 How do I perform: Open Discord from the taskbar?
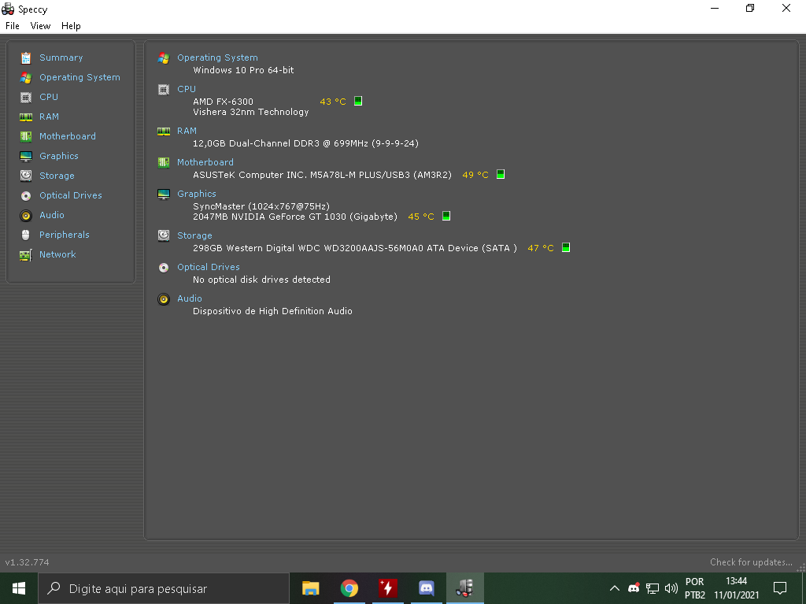(426, 588)
